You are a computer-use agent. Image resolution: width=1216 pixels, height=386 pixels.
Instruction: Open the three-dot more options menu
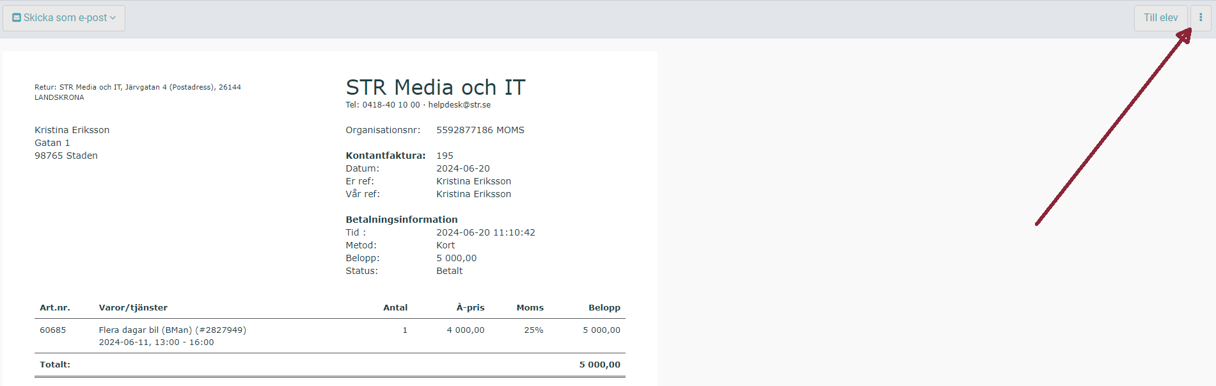point(1201,18)
